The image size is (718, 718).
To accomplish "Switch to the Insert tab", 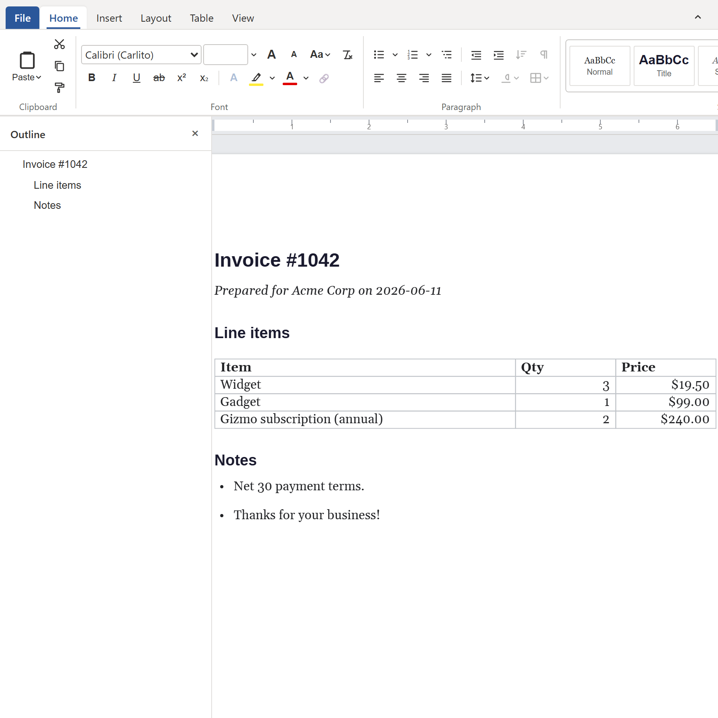I will pyautogui.click(x=109, y=18).
